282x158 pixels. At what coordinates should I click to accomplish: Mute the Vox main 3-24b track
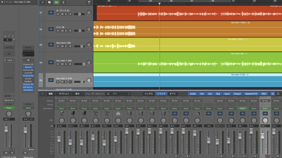tap(62, 82)
